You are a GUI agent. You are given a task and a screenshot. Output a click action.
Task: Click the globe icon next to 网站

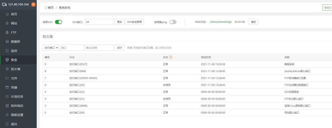coord(7,23)
